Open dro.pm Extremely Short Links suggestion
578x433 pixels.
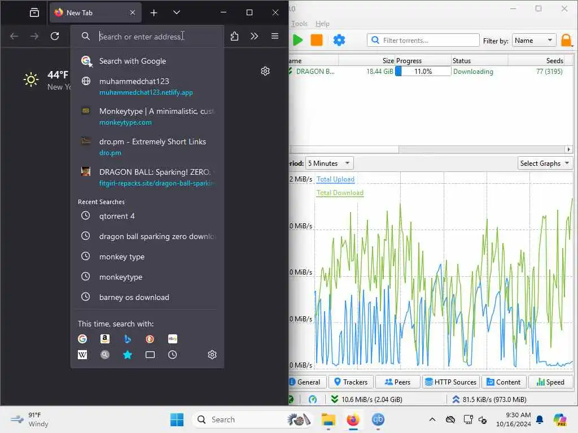coord(147,147)
